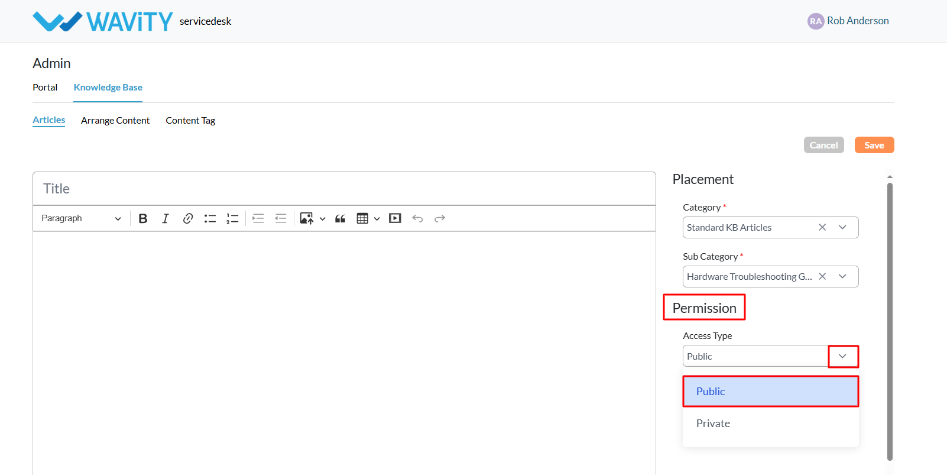Switch to the Knowledge Base tab
Viewport: 947px width, 475px height.
point(108,87)
